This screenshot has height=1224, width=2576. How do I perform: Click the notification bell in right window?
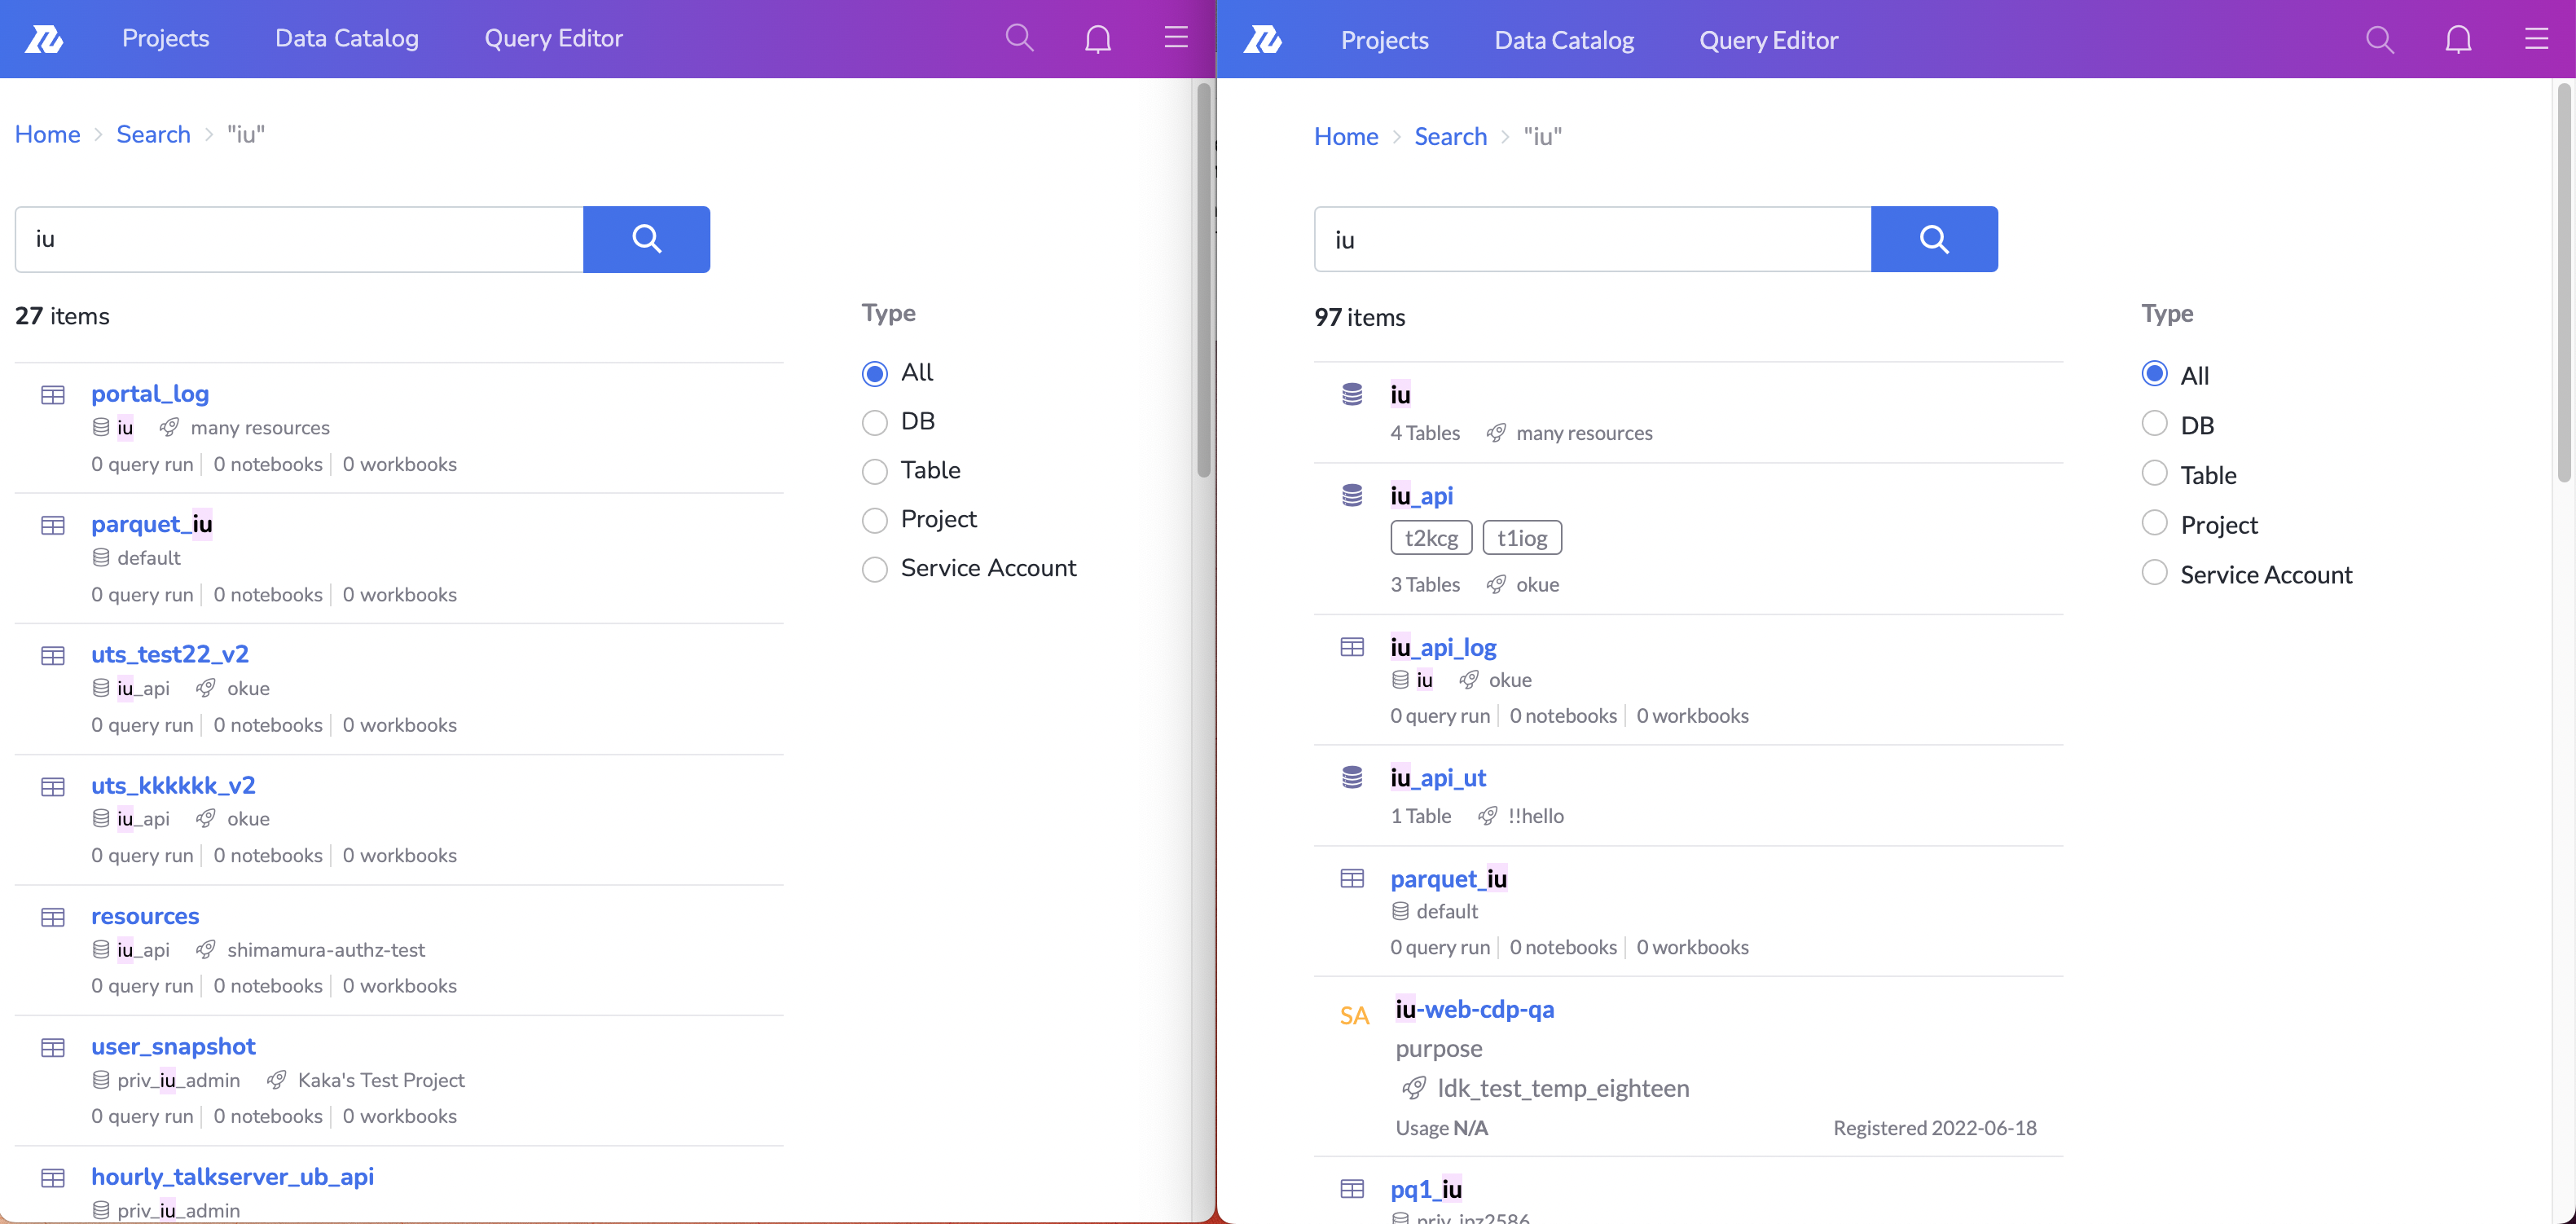click(2458, 40)
